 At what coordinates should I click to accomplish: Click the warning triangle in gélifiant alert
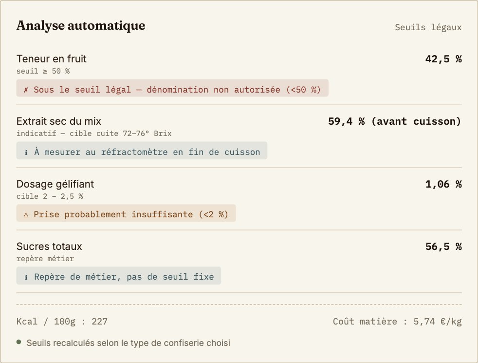click(26, 215)
